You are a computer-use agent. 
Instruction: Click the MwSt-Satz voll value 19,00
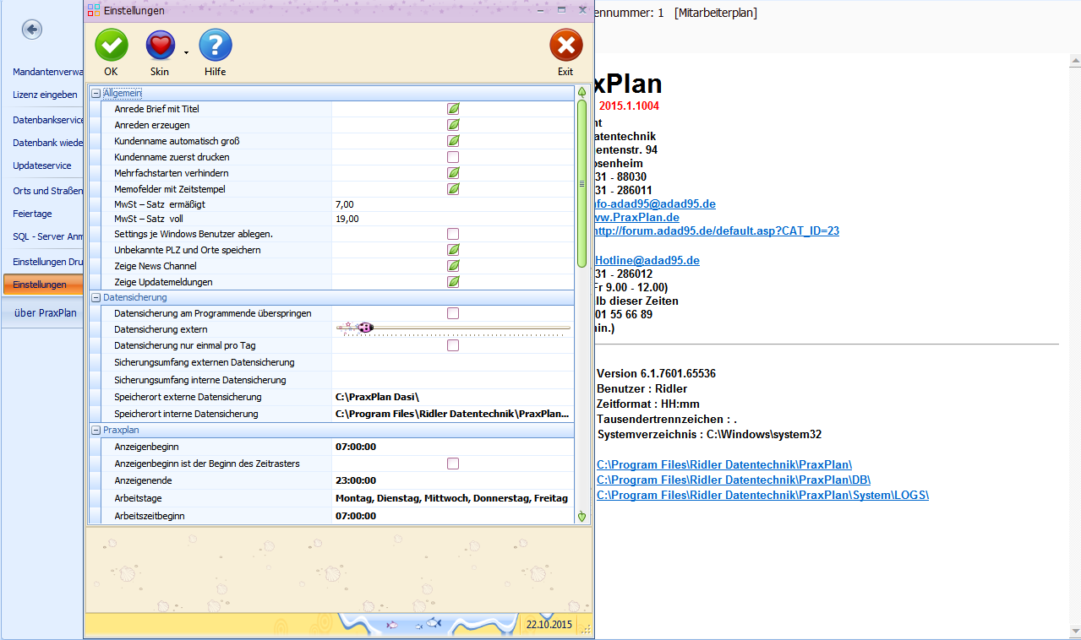point(347,219)
